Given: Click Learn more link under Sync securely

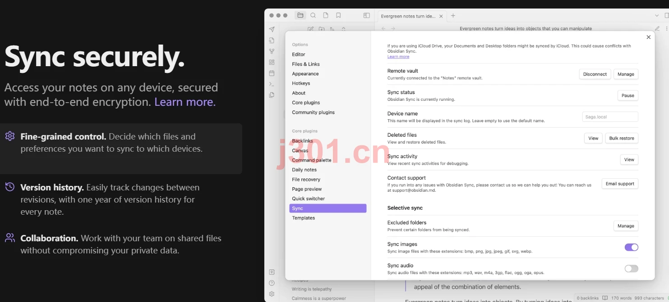Looking at the screenshot, I should point(185,102).
